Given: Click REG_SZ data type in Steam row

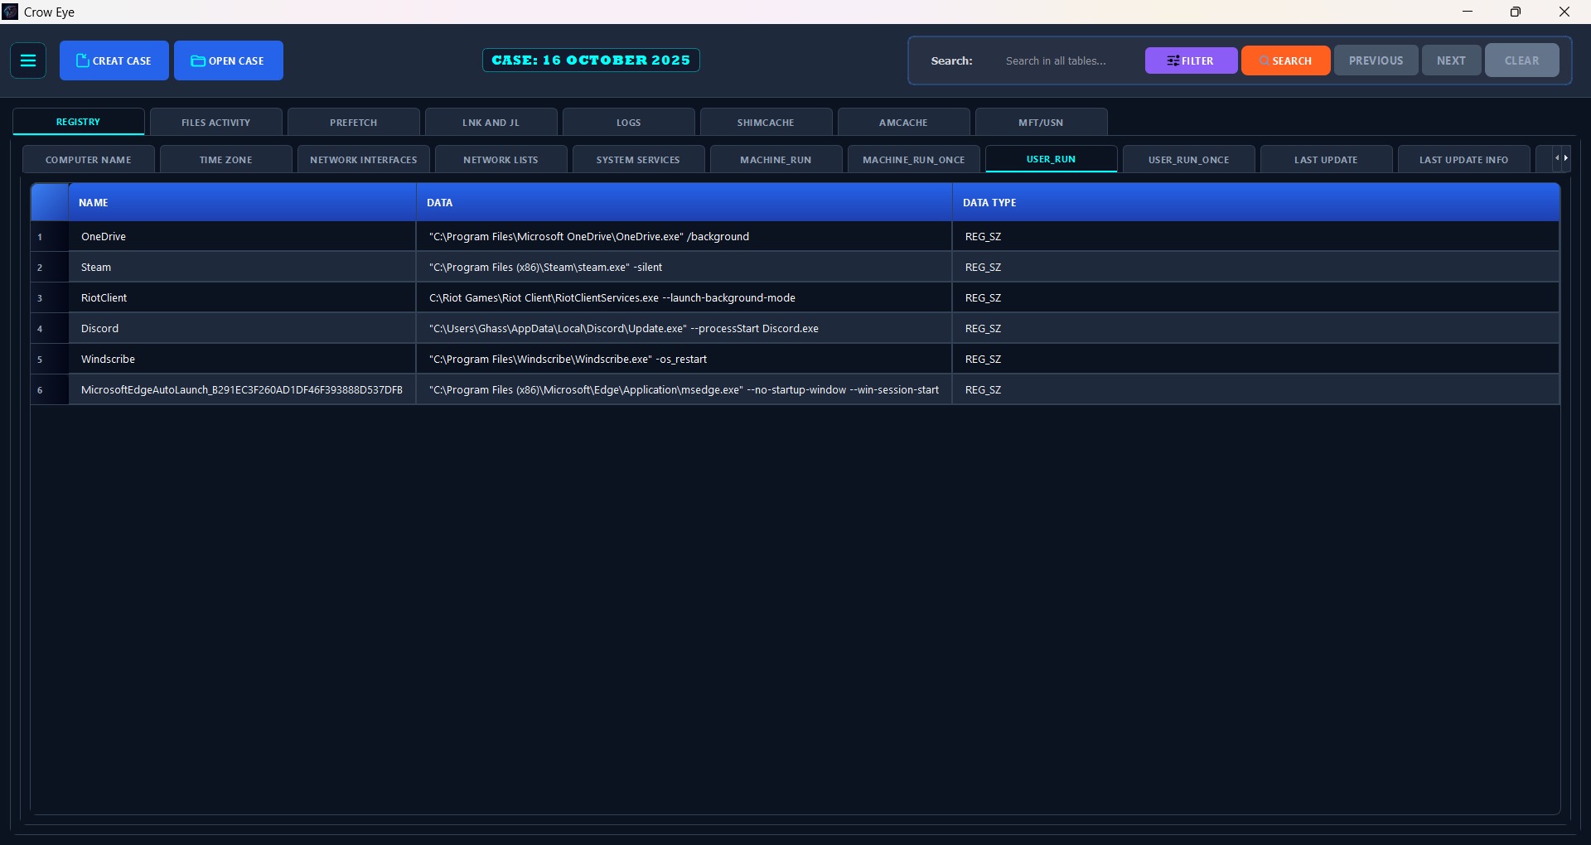Looking at the screenshot, I should [x=1256, y=267].
